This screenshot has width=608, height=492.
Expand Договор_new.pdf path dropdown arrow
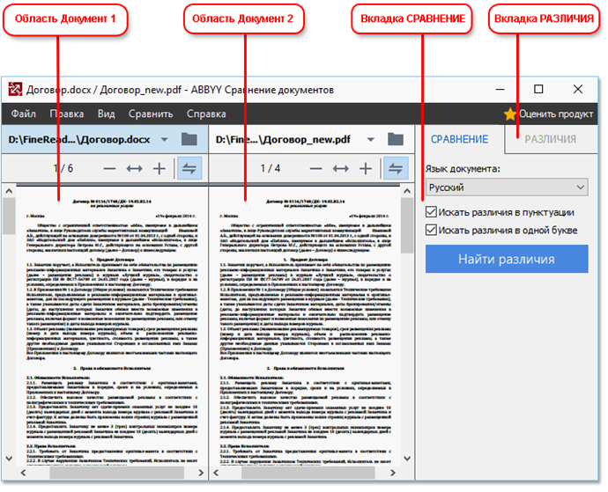[371, 139]
